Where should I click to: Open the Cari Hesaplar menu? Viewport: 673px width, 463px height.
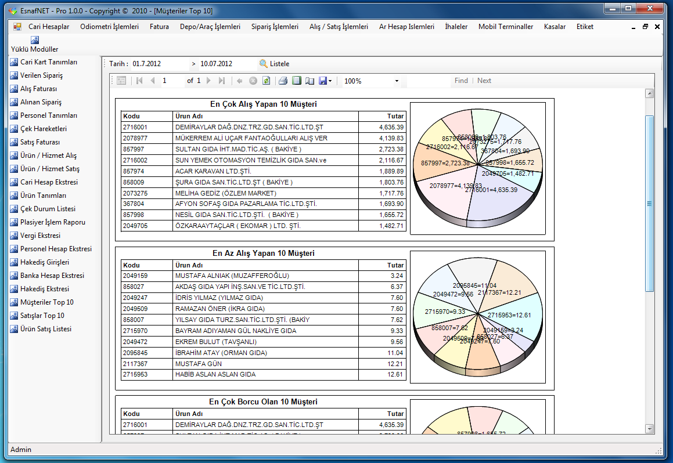click(49, 27)
